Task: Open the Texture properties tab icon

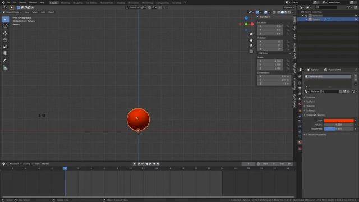Action: point(300,149)
